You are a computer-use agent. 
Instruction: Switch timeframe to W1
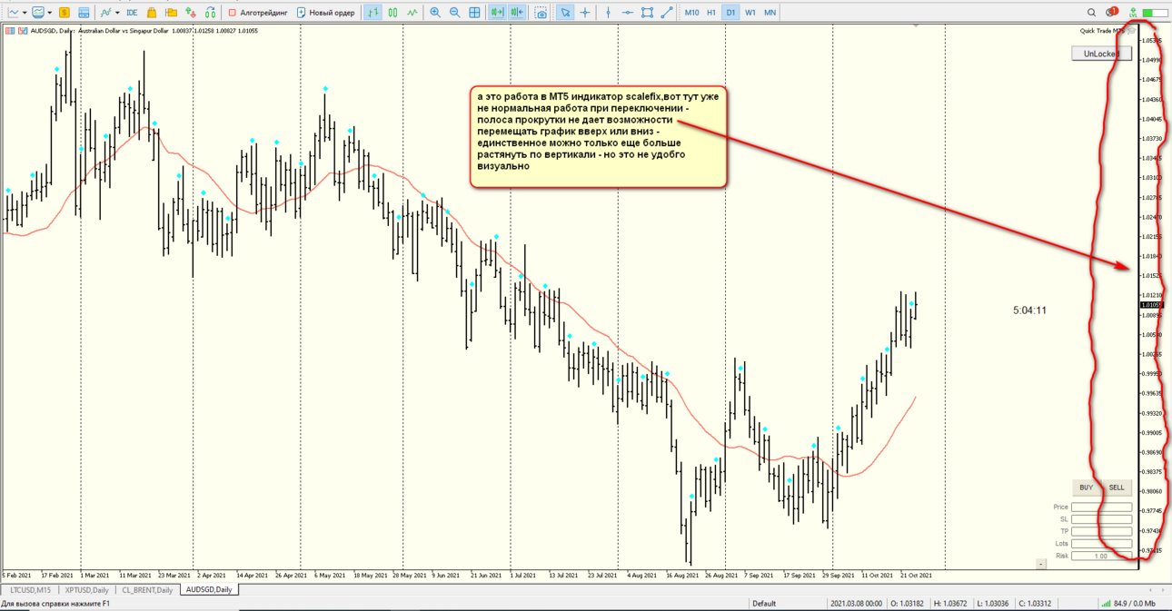coord(750,13)
